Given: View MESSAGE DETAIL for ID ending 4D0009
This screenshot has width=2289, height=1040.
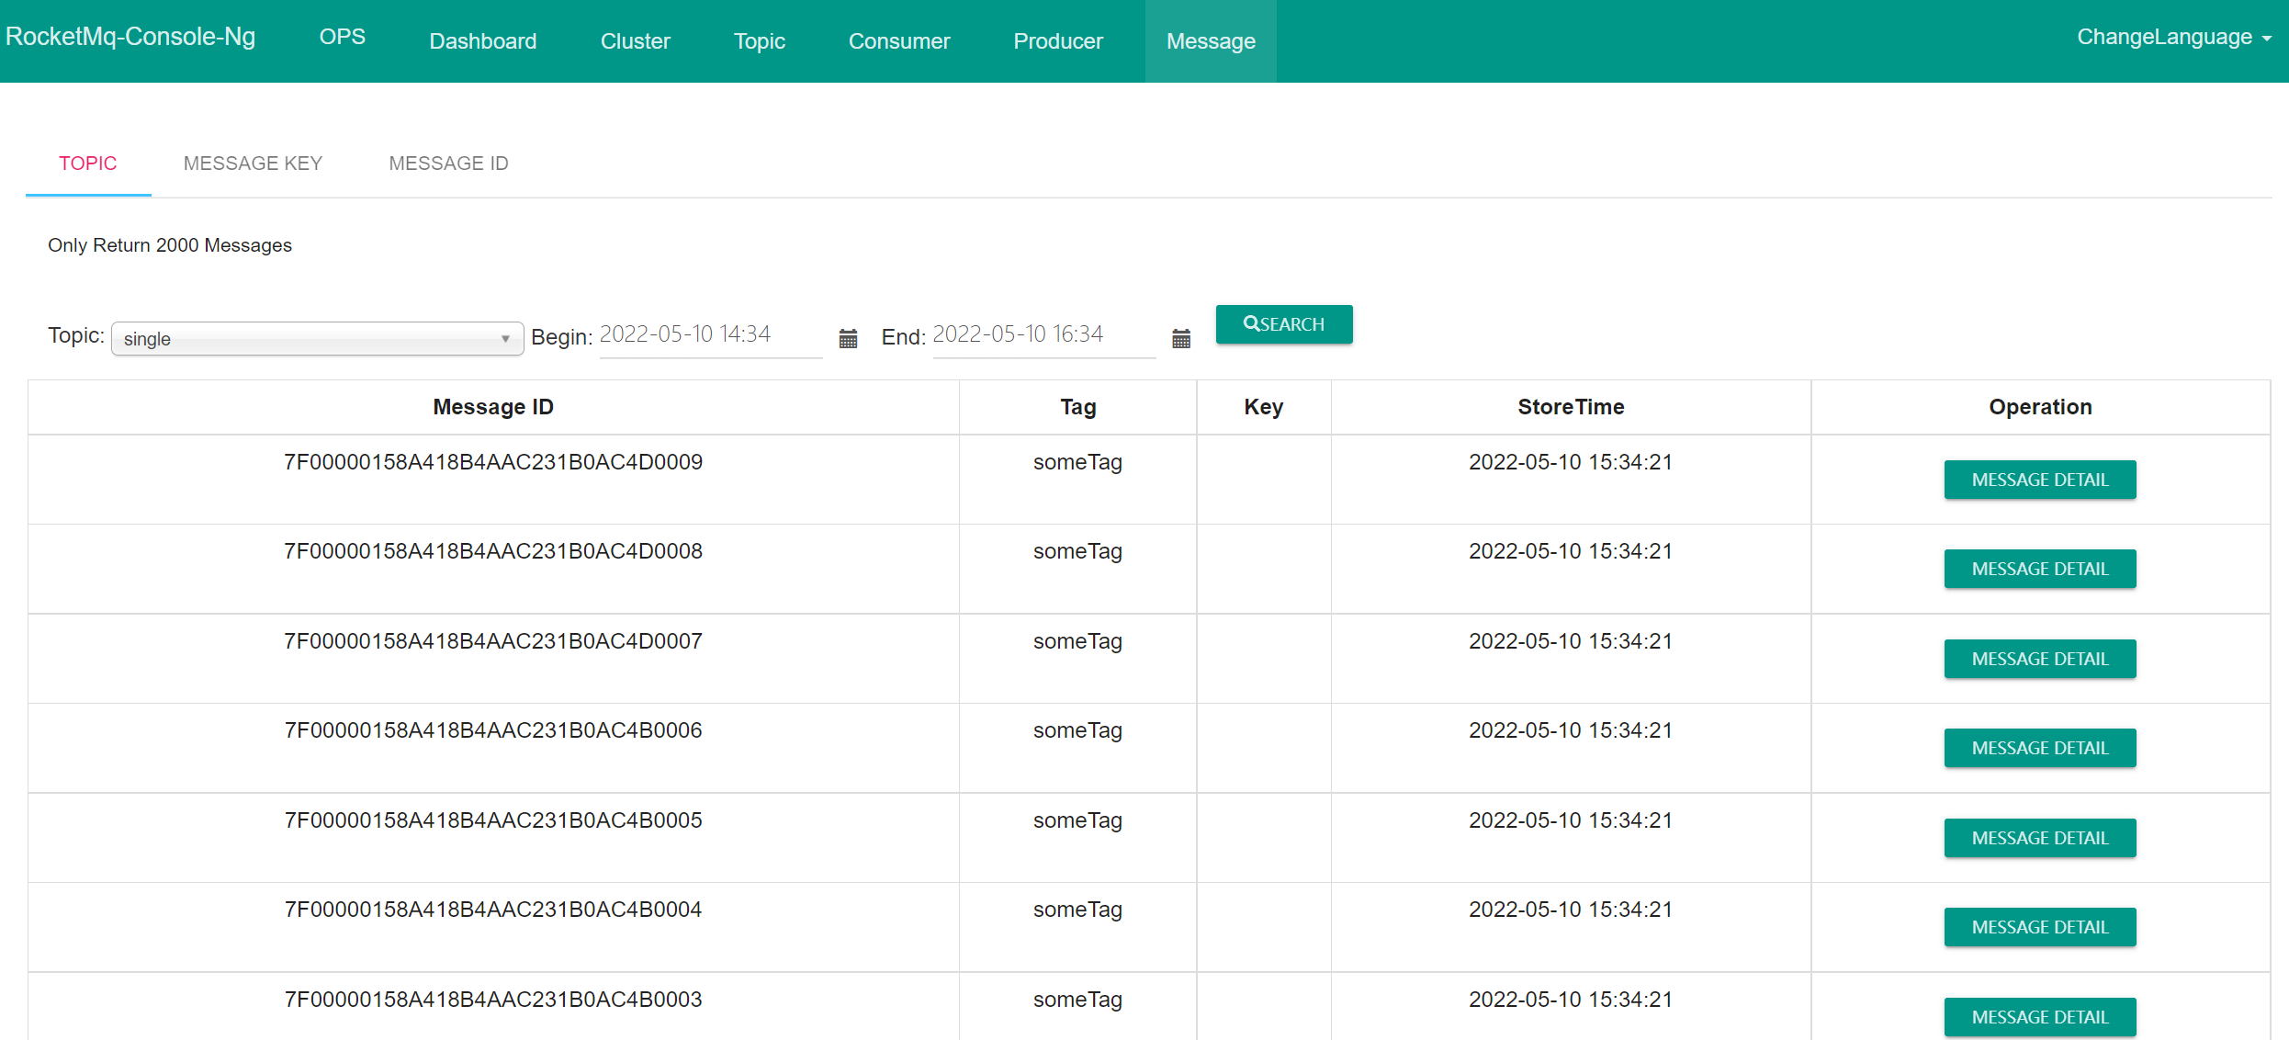Looking at the screenshot, I should click(x=2039, y=480).
